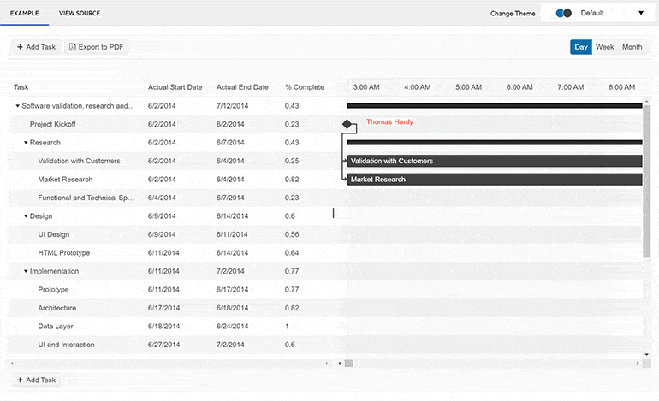
Task: Collapse the Implementation task group
Action: tap(26, 271)
